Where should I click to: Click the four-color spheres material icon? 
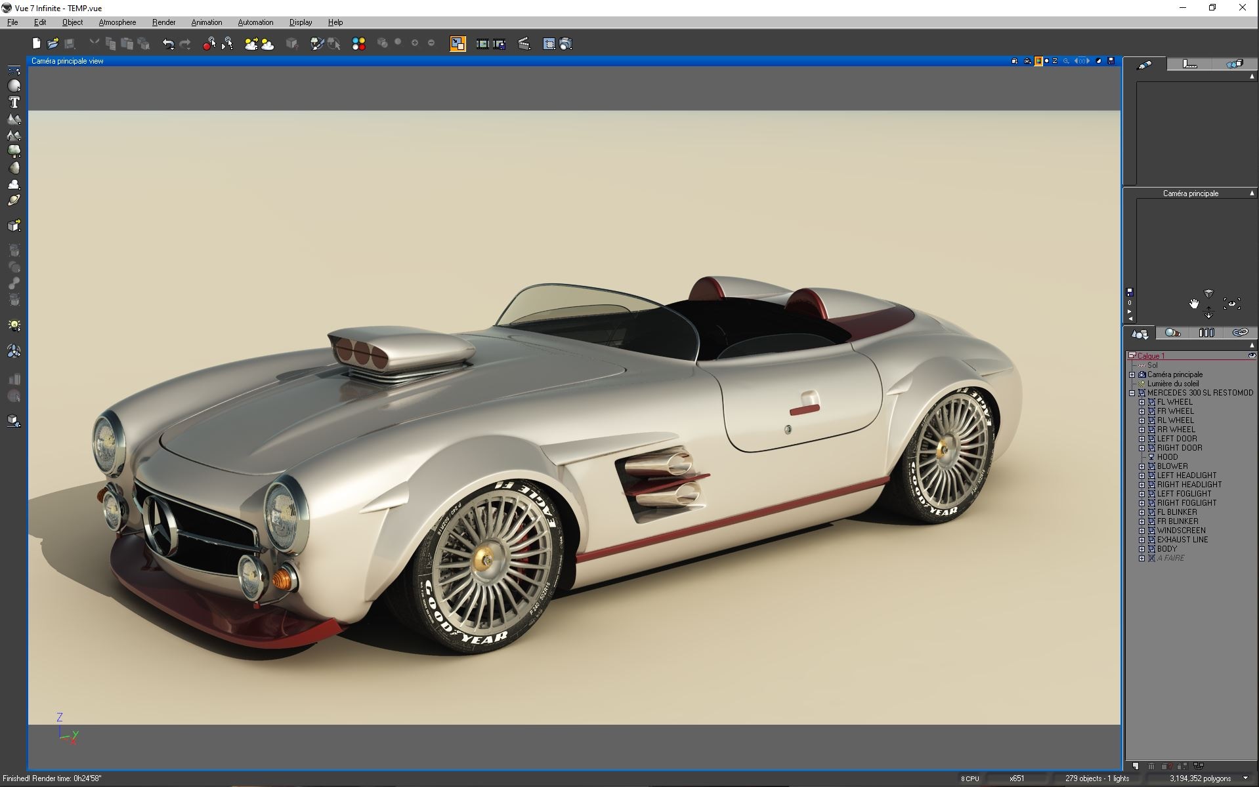pyautogui.click(x=358, y=44)
